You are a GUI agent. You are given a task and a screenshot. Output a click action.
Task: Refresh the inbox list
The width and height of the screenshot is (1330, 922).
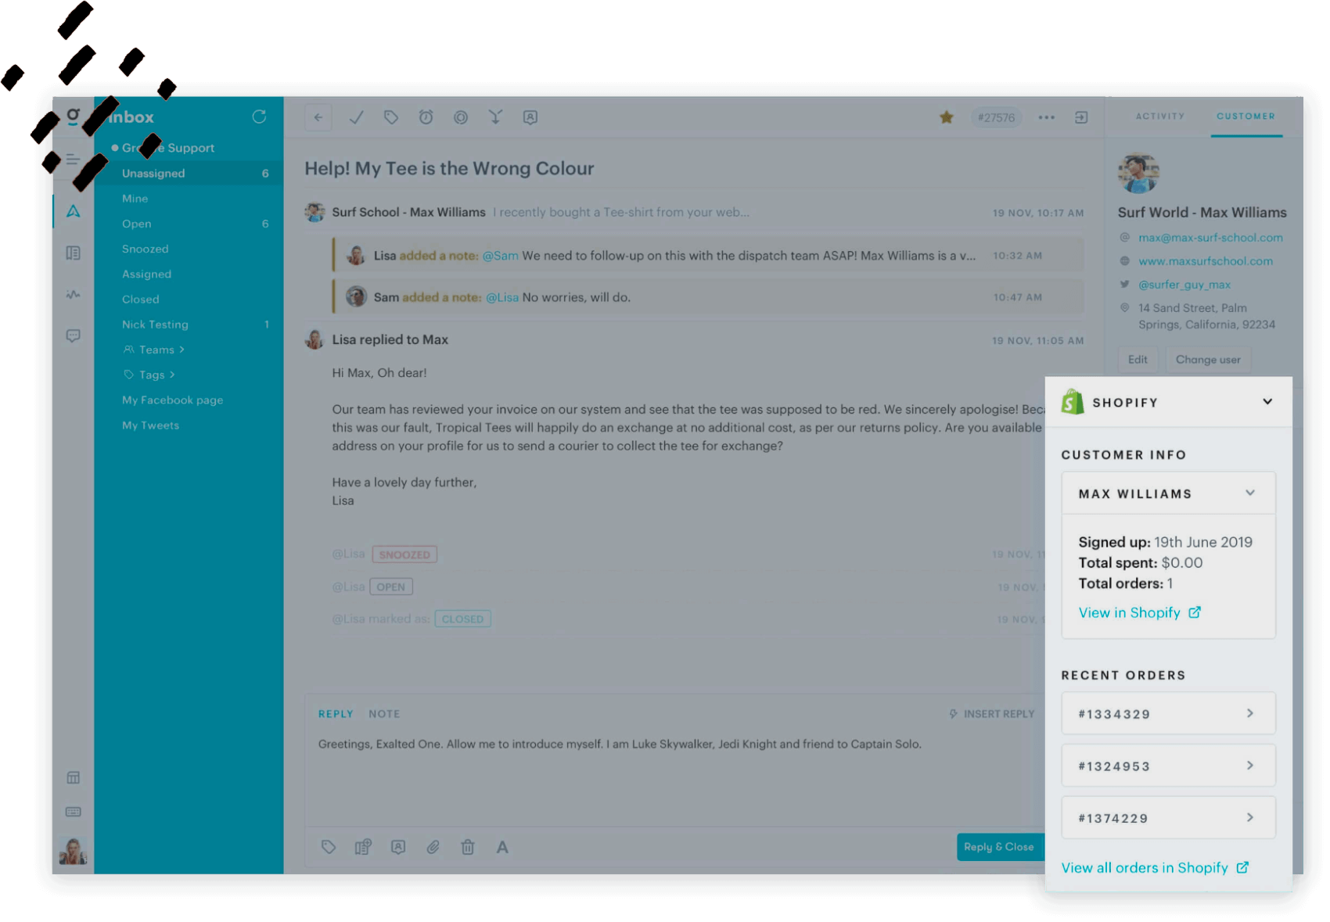(x=259, y=117)
